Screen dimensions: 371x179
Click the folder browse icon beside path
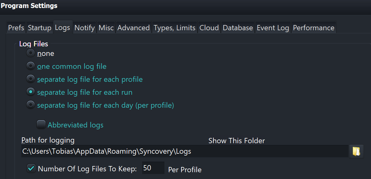(x=356, y=152)
